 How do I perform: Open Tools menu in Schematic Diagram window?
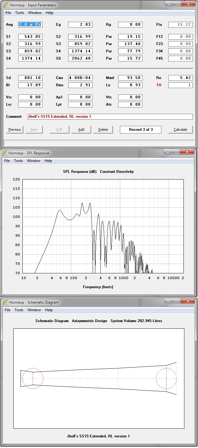point(19,310)
